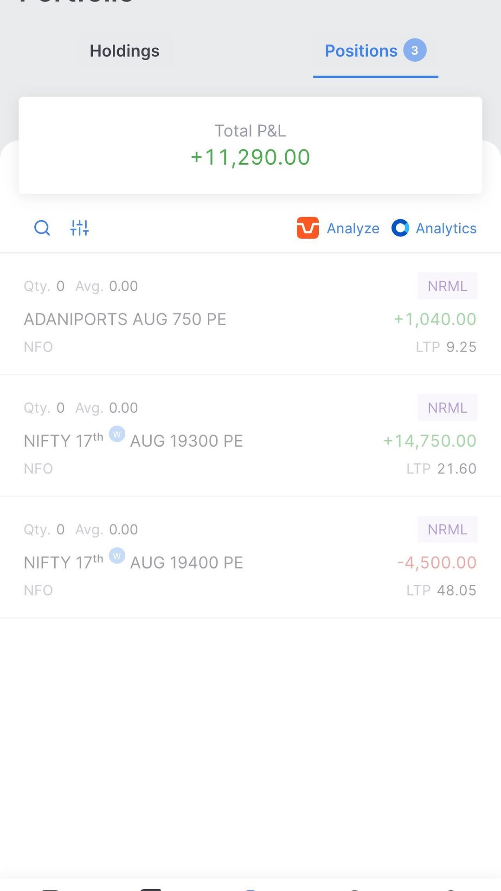This screenshot has height=891, width=501.
Task: Tap the Total P&L summary card
Action: [x=250, y=145]
